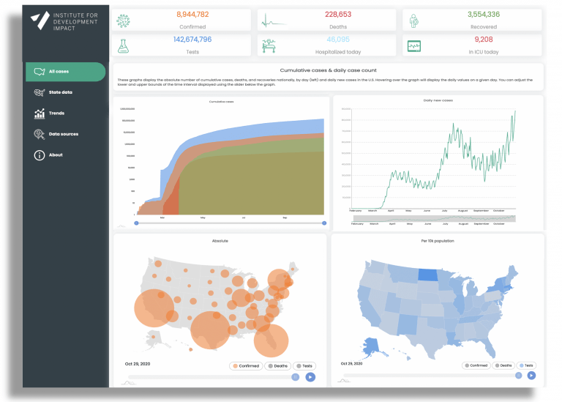Toggle Tests on the Absolute map
This screenshot has width=562, height=402.
[304, 366]
